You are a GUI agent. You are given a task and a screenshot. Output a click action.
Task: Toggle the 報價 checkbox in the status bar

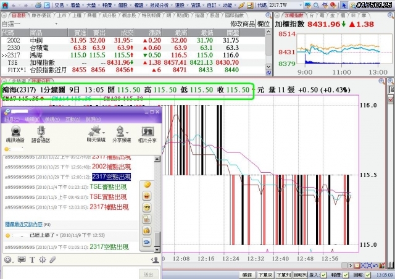coord(346,275)
